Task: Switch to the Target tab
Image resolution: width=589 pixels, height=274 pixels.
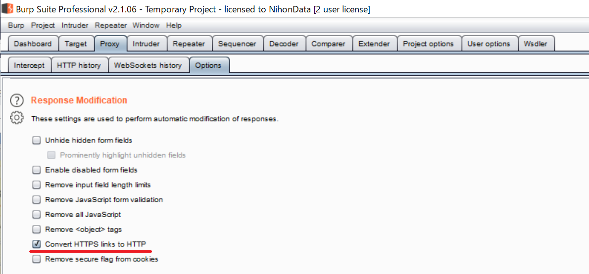Action: point(76,44)
